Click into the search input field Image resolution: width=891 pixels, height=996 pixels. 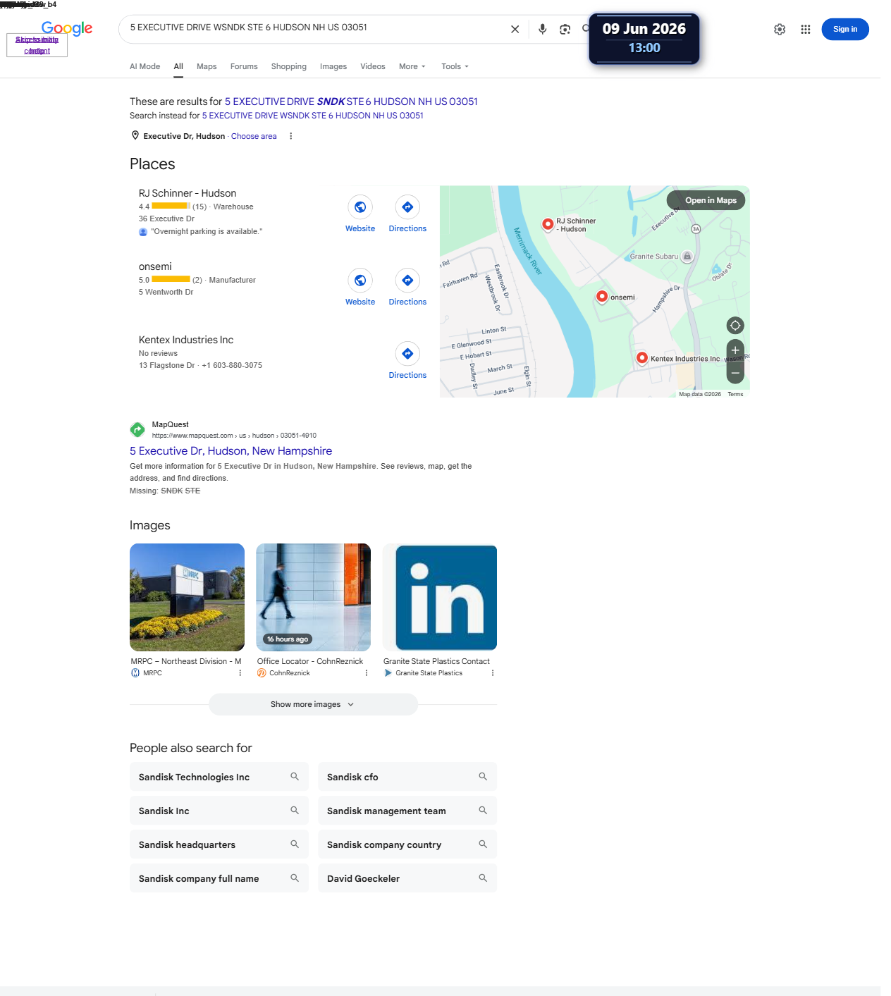click(314, 27)
